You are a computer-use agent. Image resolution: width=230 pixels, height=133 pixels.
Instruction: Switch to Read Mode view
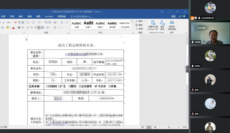(142, 127)
